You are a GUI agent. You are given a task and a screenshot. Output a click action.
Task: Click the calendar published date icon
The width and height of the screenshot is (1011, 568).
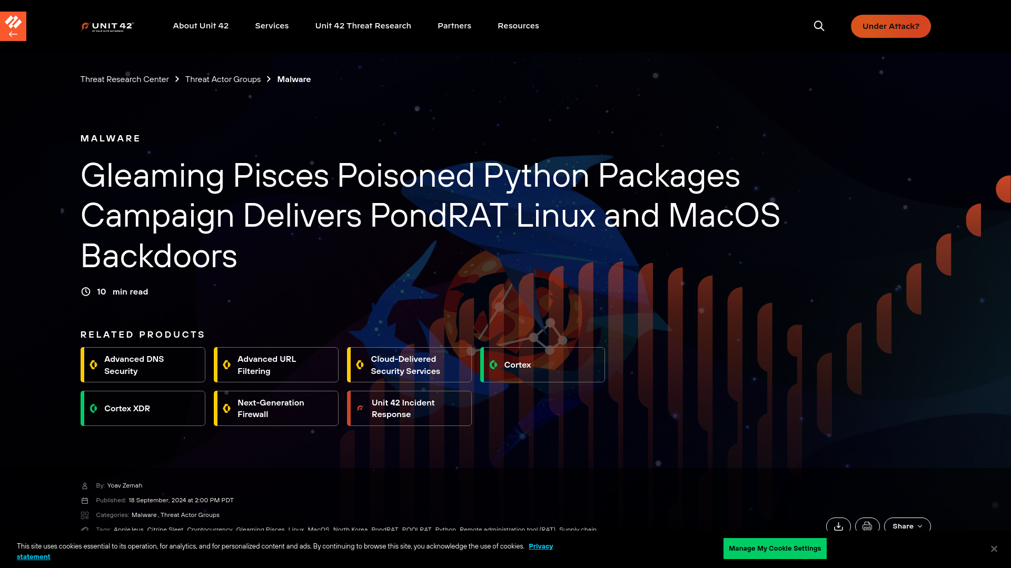[x=85, y=500]
